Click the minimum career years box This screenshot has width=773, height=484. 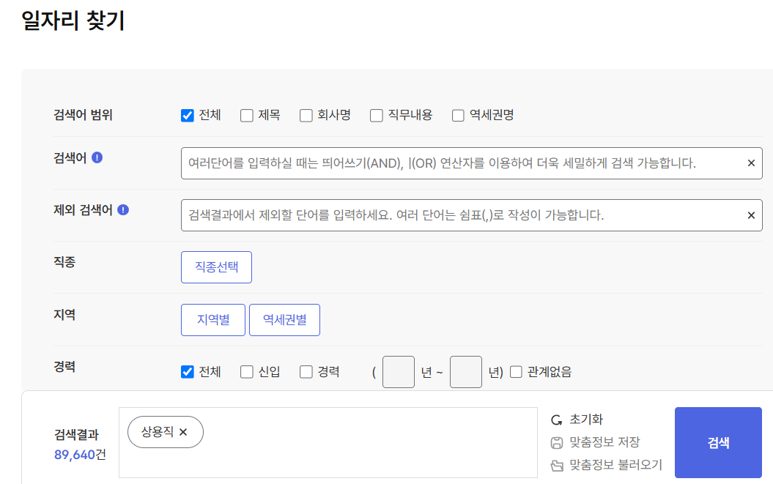[x=399, y=372]
